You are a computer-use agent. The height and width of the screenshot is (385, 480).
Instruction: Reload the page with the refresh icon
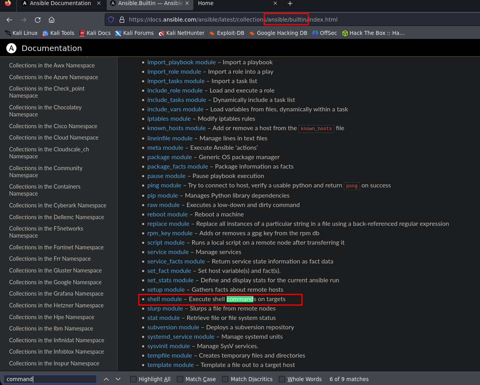(38, 20)
